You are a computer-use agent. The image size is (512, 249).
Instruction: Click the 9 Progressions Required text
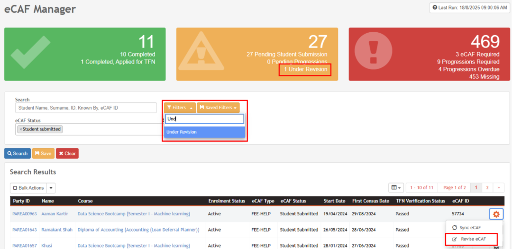(468, 62)
